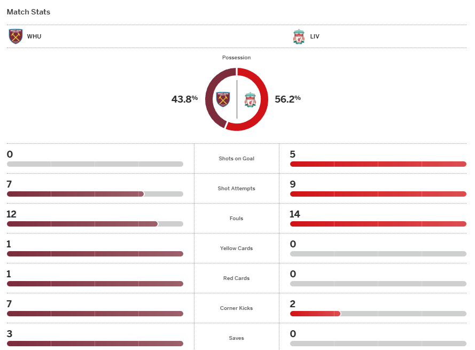Click West Ham's Saves bar
Viewport: 475px width, 350px height.
[95, 344]
